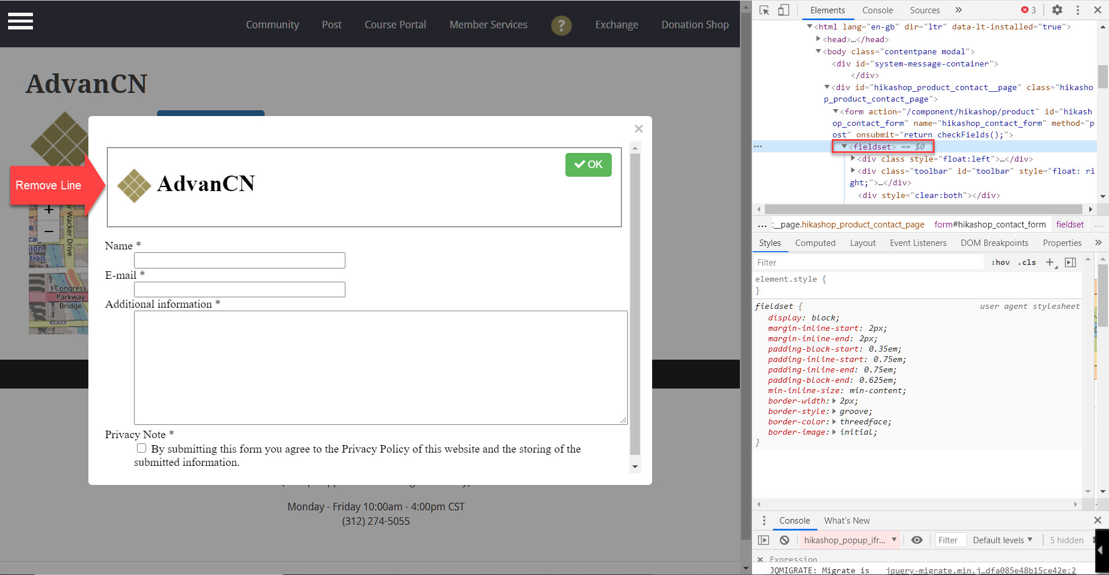The image size is (1109, 575).
Task: Open the Properties tab
Action: click(x=1062, y=243)
